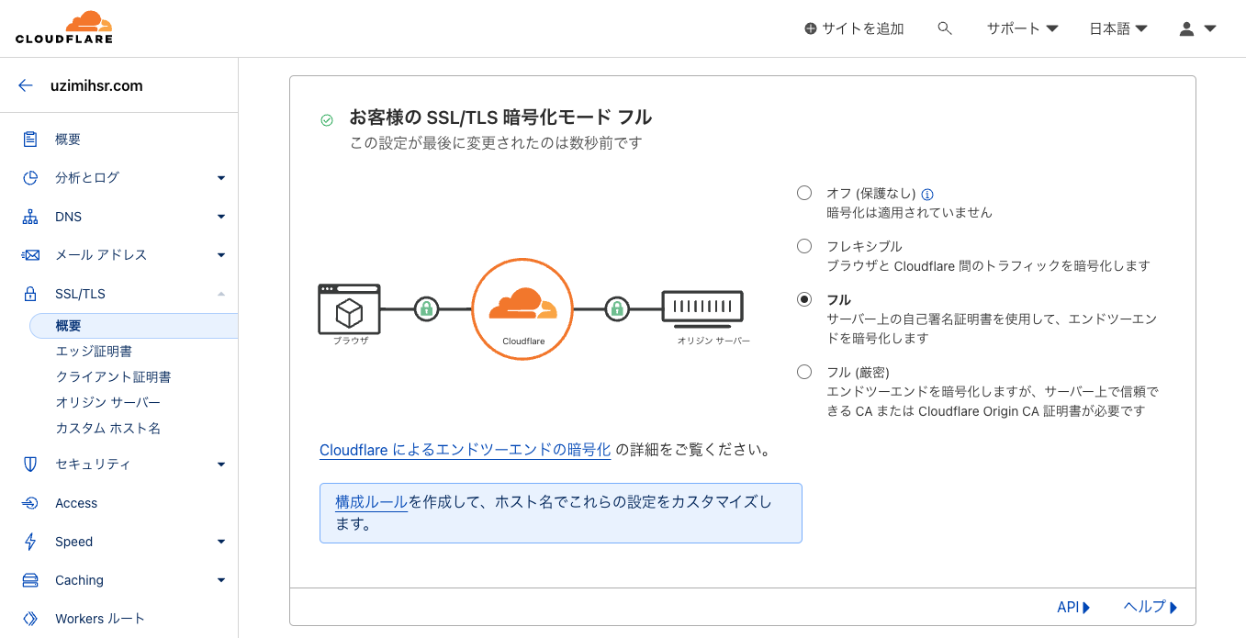Select the オフ (保護なし) radio button
The height and width of the screenshot is (638, 1246).
point(804,193)
